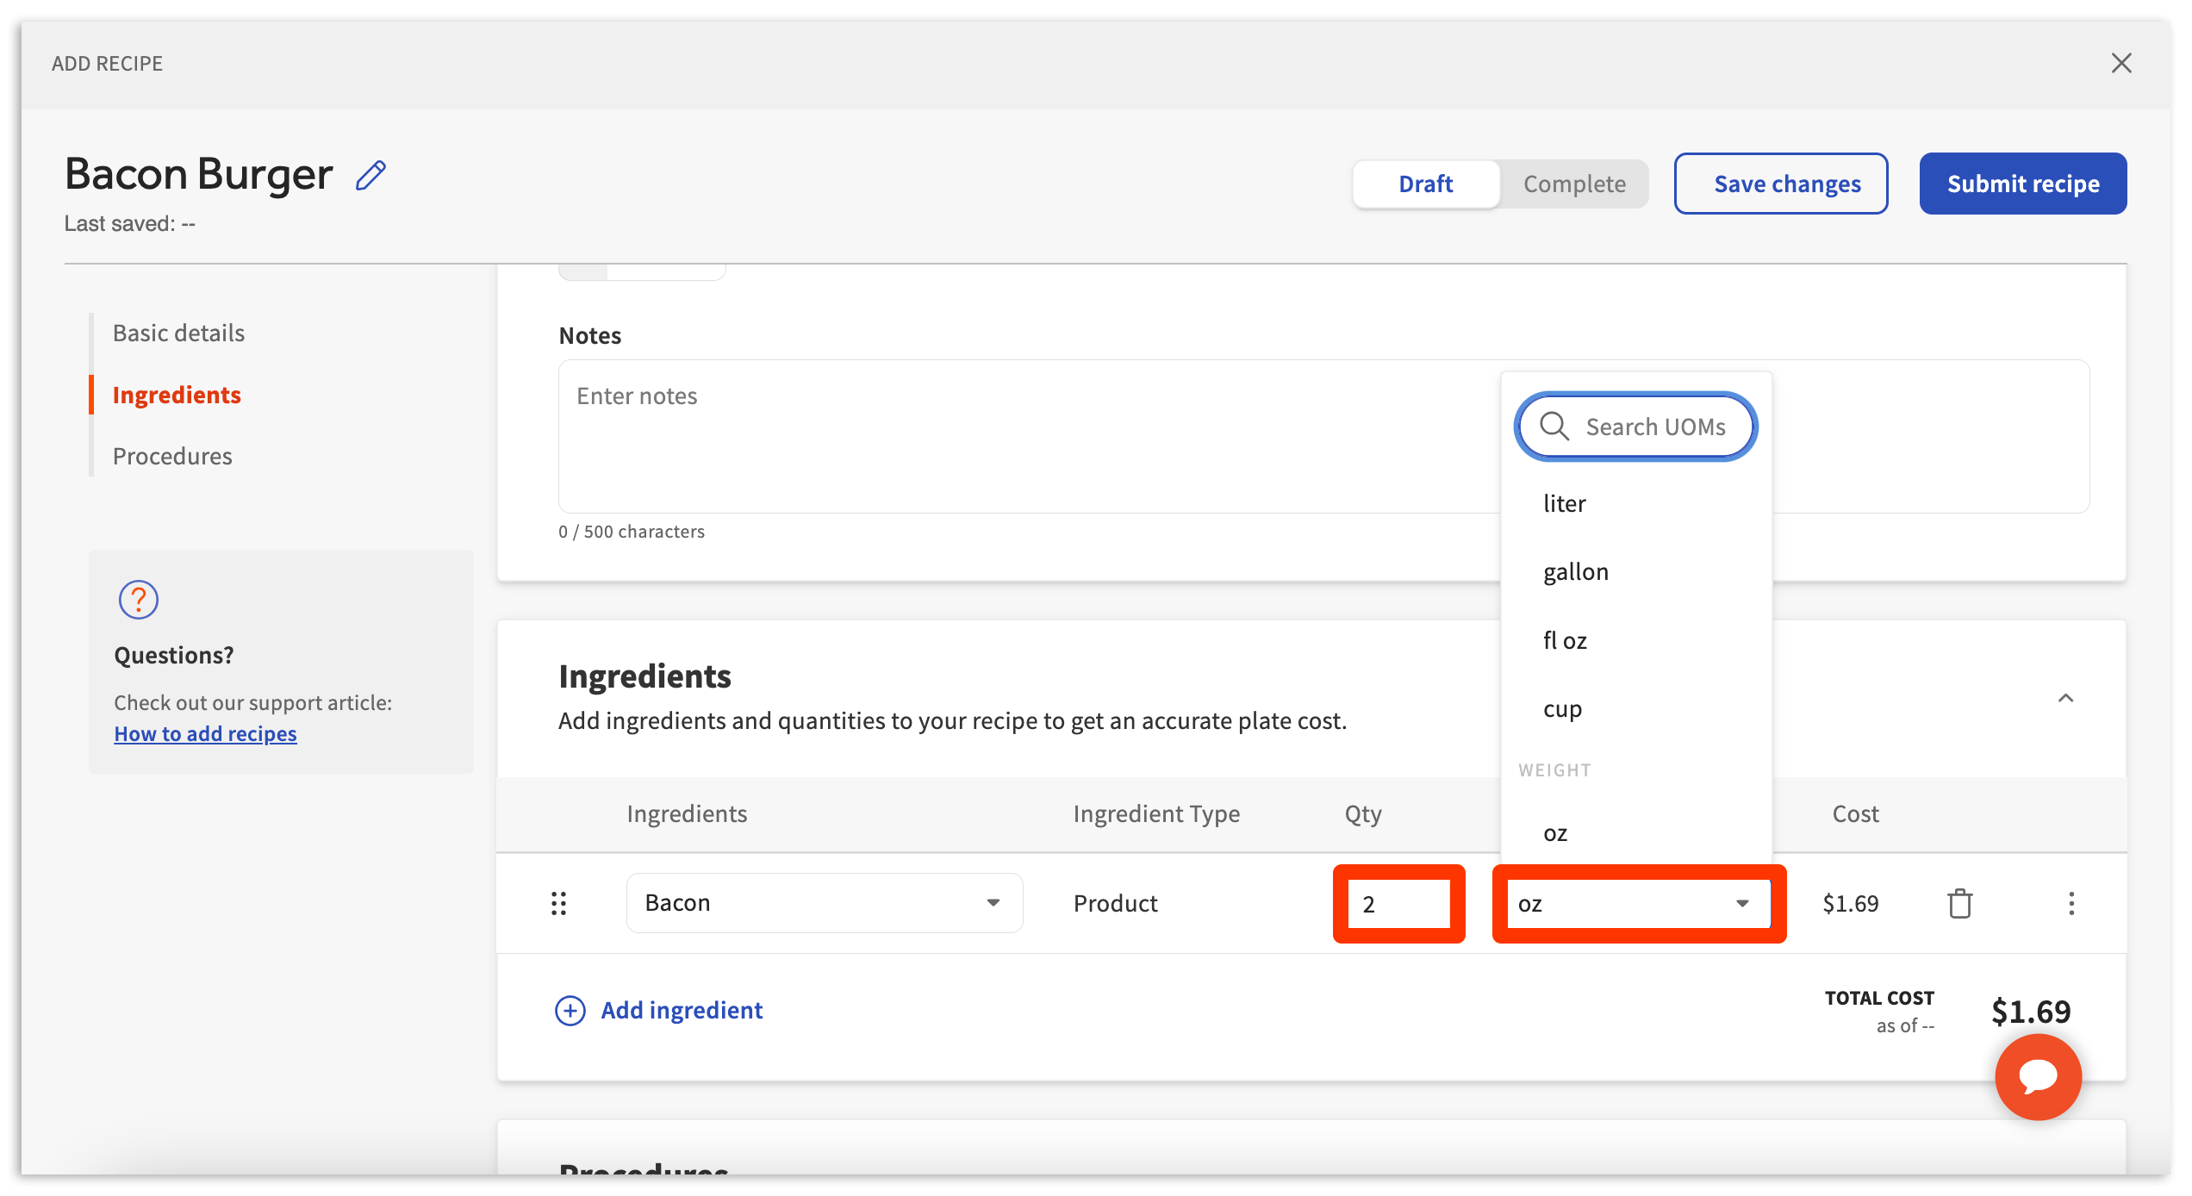Click the plus circle Add ingredient icon
2192x1196 pixels.
click(x=570, y=1010)
